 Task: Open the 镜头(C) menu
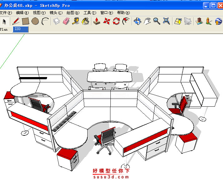[56, 13]
